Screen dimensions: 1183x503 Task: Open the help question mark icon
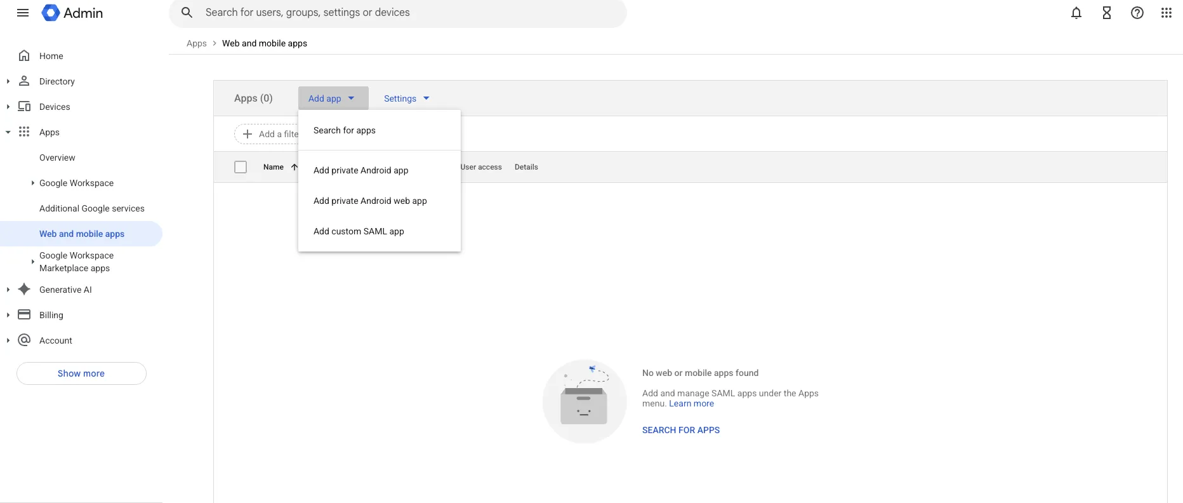1137,13
